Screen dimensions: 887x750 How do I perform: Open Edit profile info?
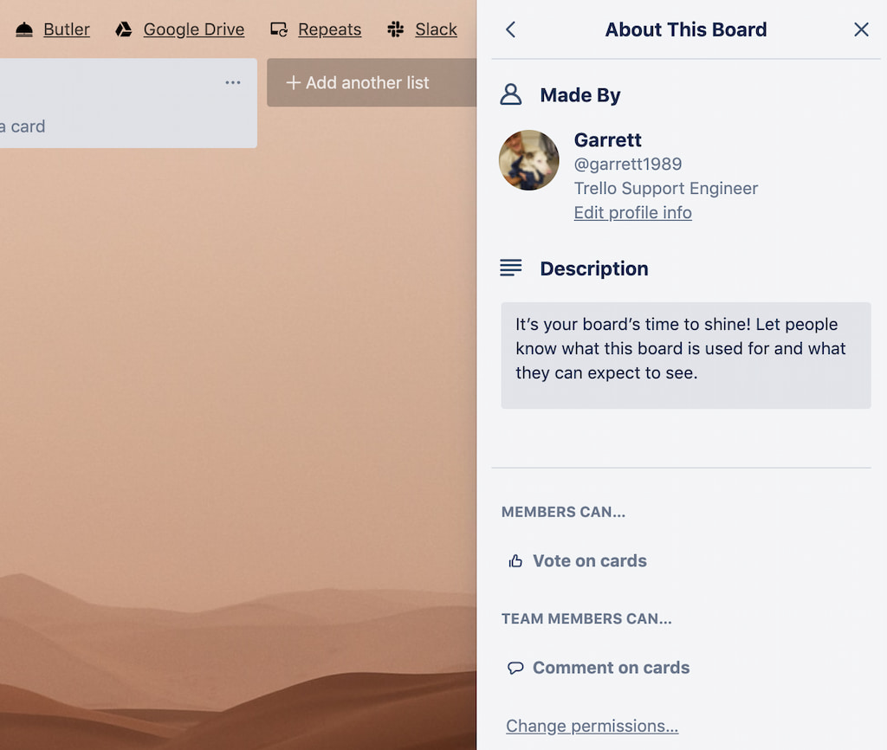632,212
